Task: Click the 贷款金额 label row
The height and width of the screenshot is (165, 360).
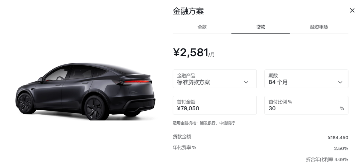Action: coord(260,137)
